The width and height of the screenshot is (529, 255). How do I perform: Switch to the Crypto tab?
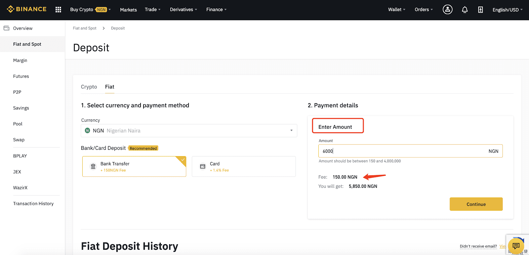89,87
